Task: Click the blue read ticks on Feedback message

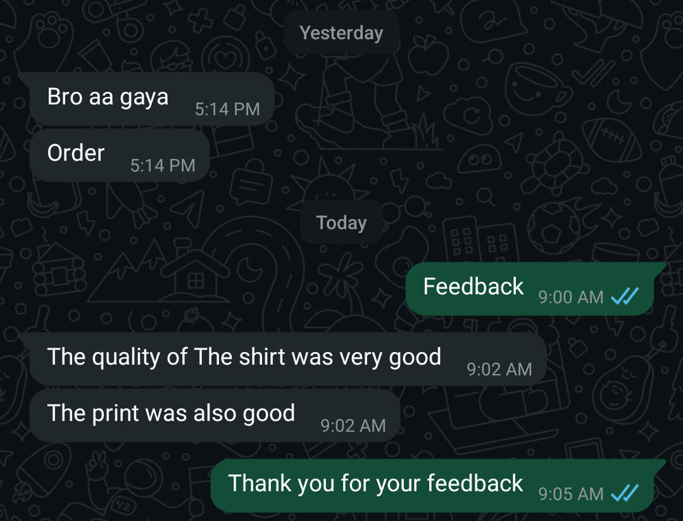Action: pyautogui.click(x=625, y=297)
